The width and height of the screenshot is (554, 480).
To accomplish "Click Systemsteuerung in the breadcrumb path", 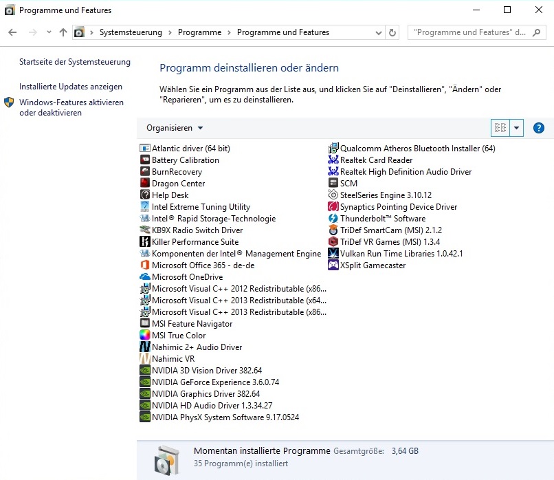I will tap(131, 32).
